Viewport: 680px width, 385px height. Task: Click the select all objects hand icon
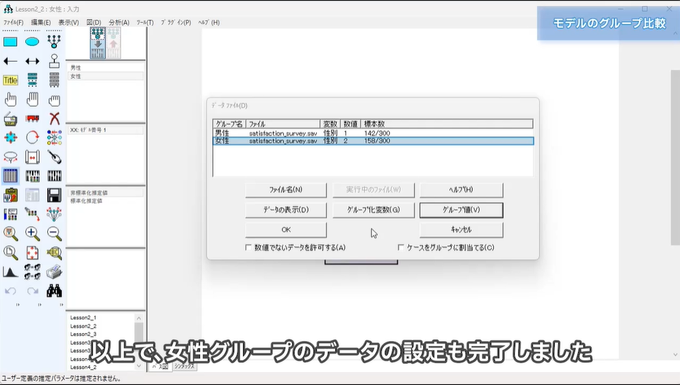point(32,100)
